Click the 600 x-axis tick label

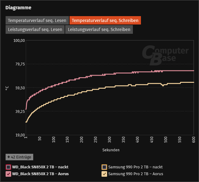coord(193,140)
